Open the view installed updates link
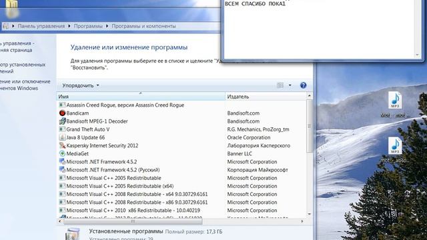427x240 pixels. click(23, 68)
